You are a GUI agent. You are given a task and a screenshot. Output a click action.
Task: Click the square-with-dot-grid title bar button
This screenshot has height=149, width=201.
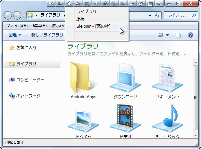coord(132,3)
